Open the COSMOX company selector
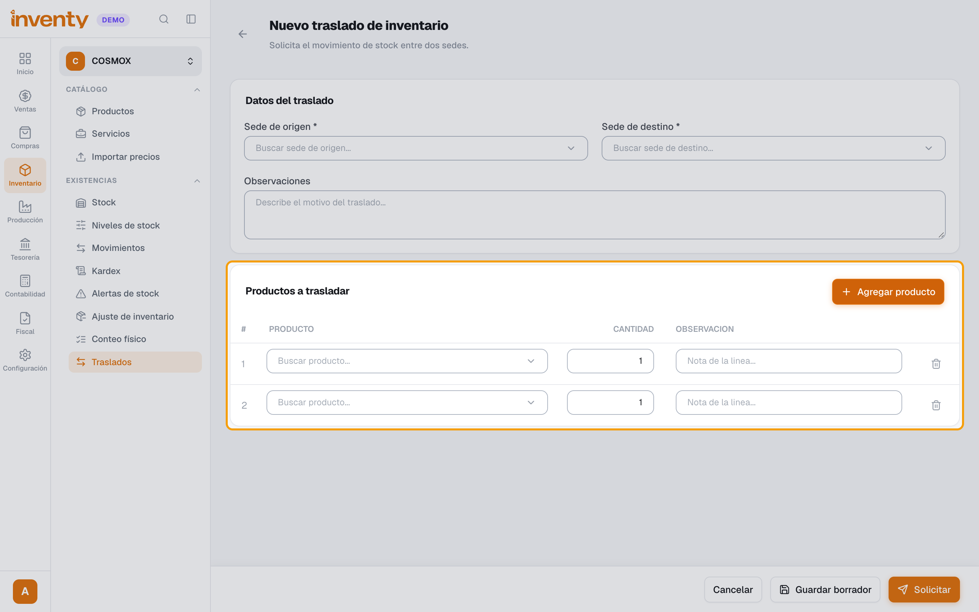The image size is (979, 612). click(x=130, y=61)
